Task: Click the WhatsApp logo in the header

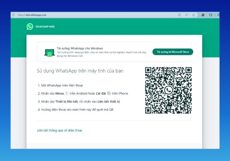Action: (30, 27)
